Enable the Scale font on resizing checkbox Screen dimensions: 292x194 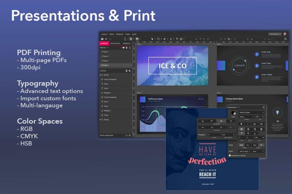coord(230,156)
